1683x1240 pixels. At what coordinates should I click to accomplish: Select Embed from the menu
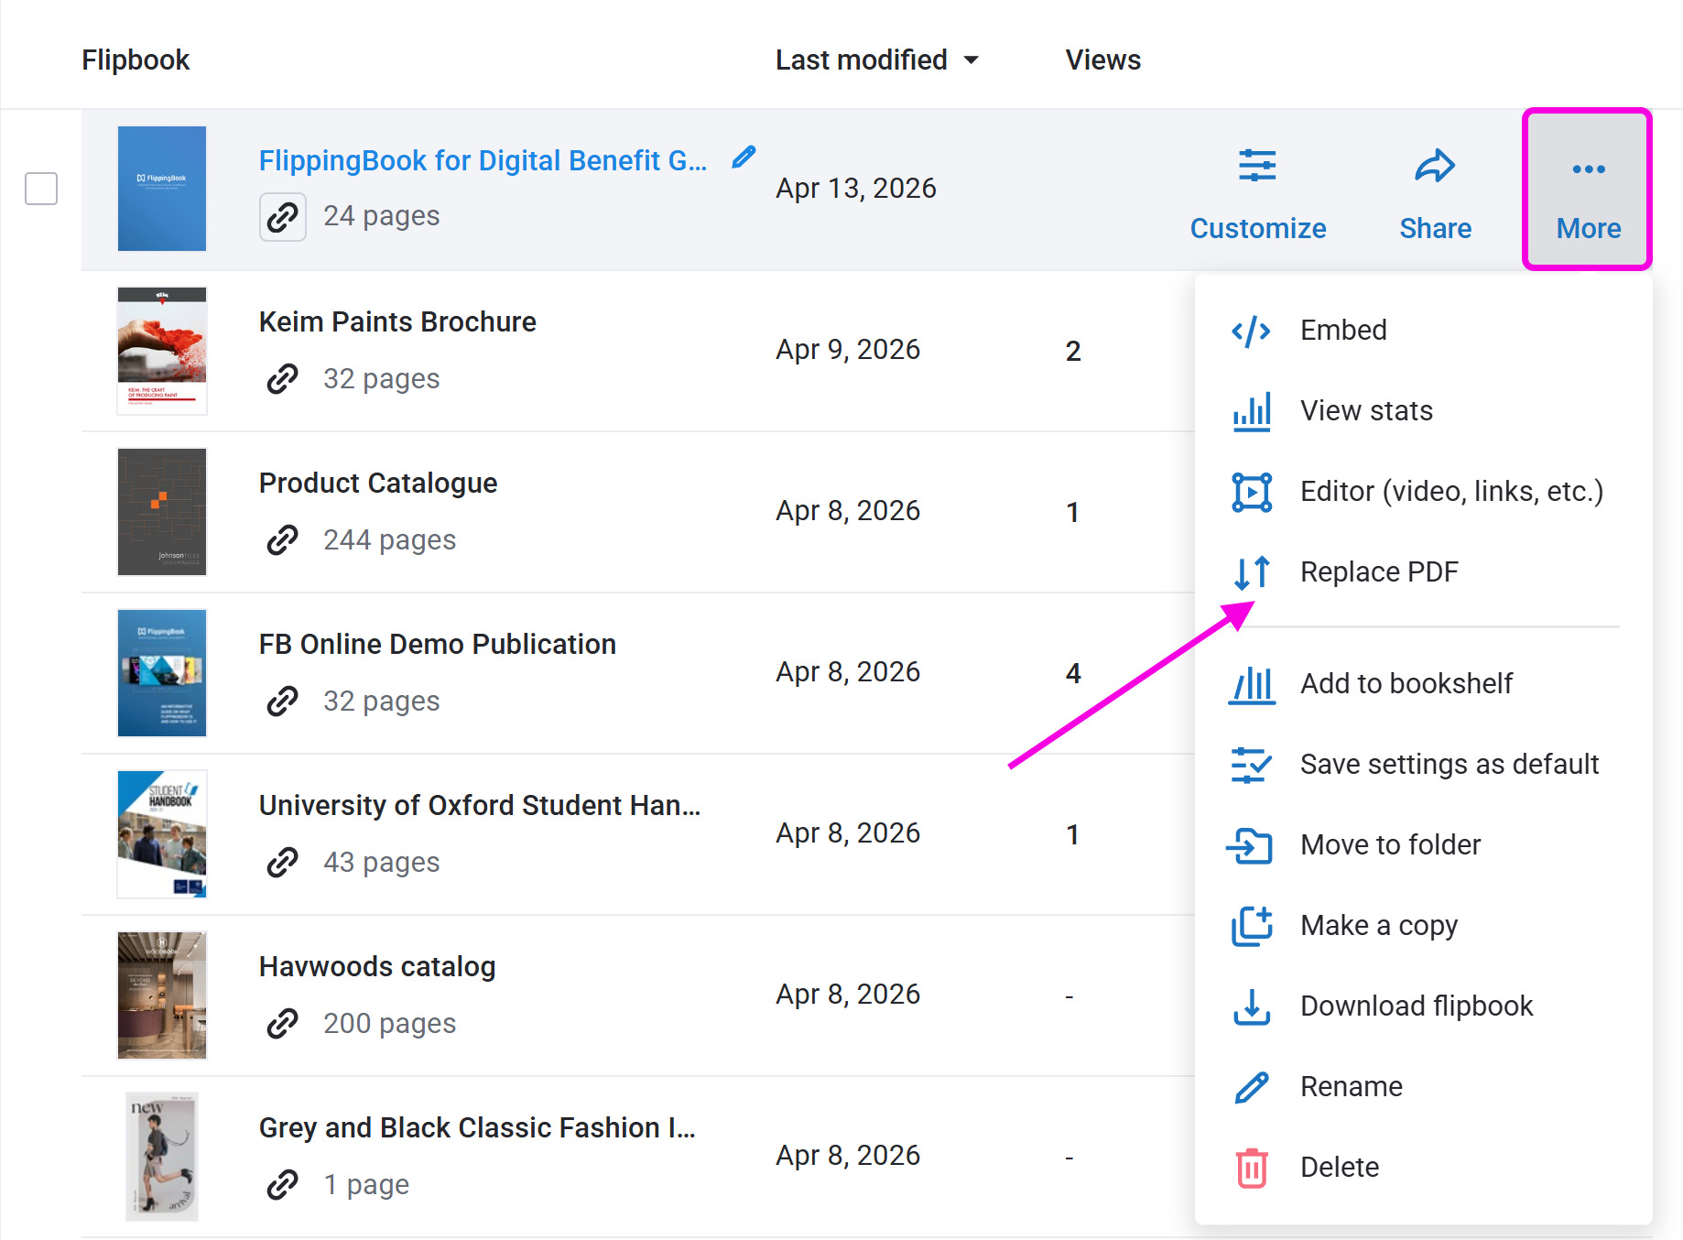pos(1342,330)
